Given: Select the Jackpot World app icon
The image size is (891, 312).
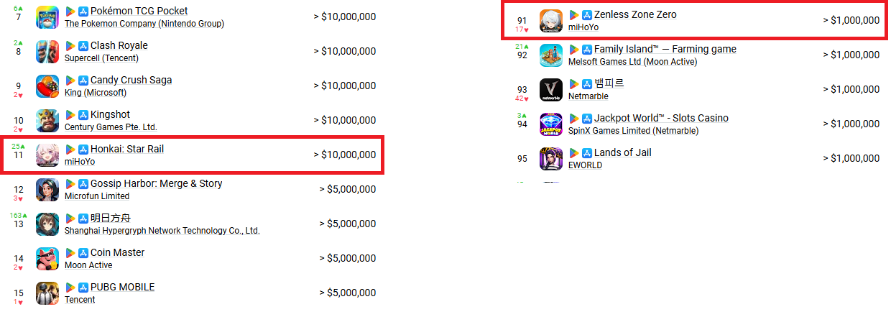Looking at the screenshot, I should point(551,124).
